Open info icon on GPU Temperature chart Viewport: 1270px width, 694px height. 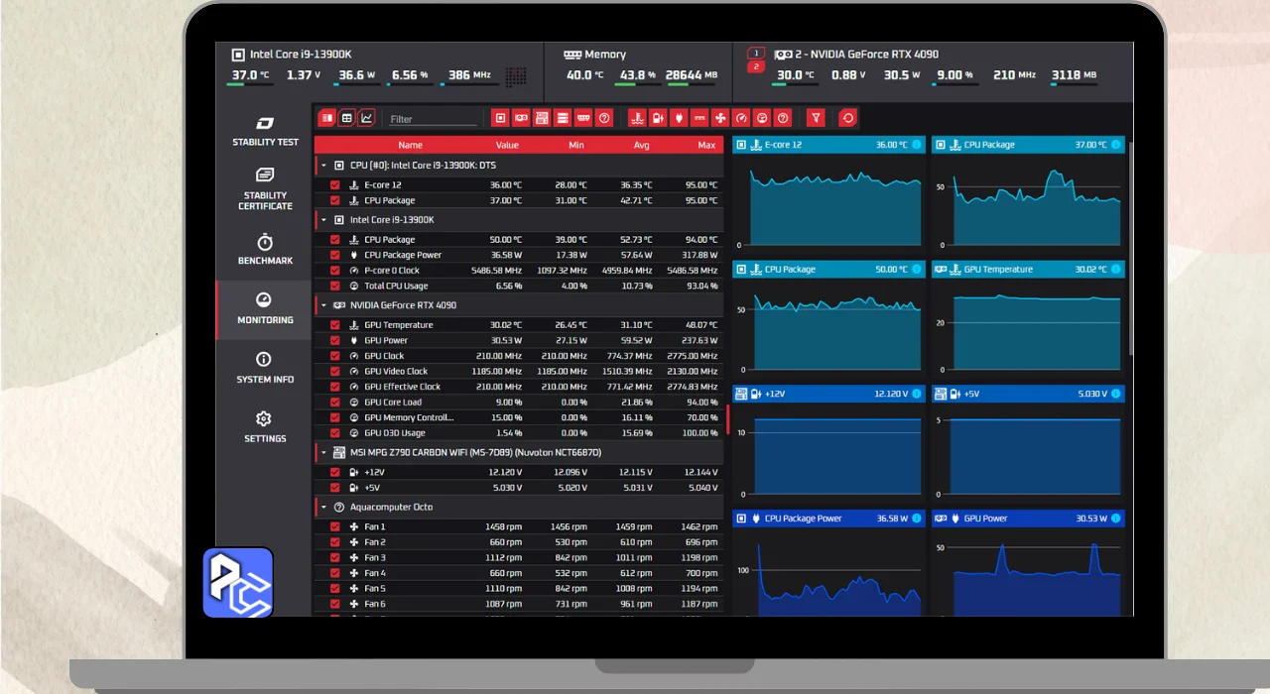[1116, 270]
